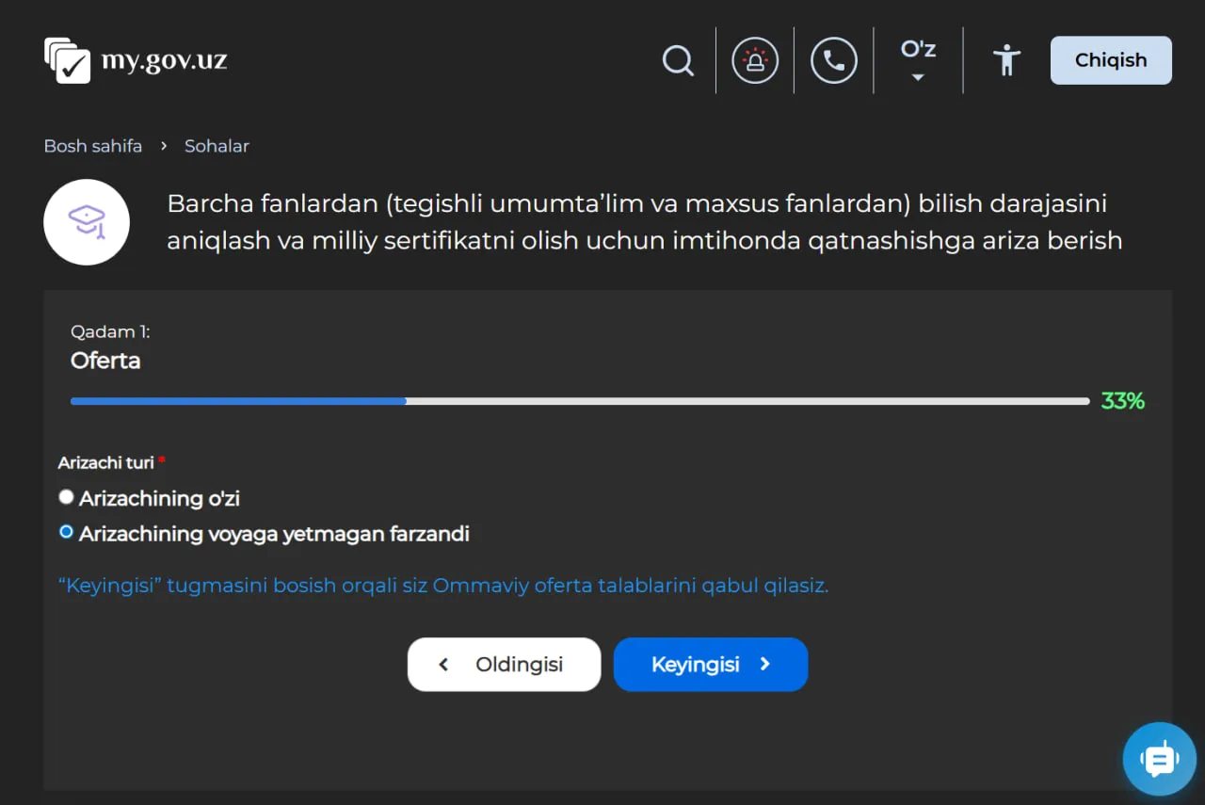The image size is (1205, 805).
Task: Click the accessibility person icon
Action: point(1006,59)
